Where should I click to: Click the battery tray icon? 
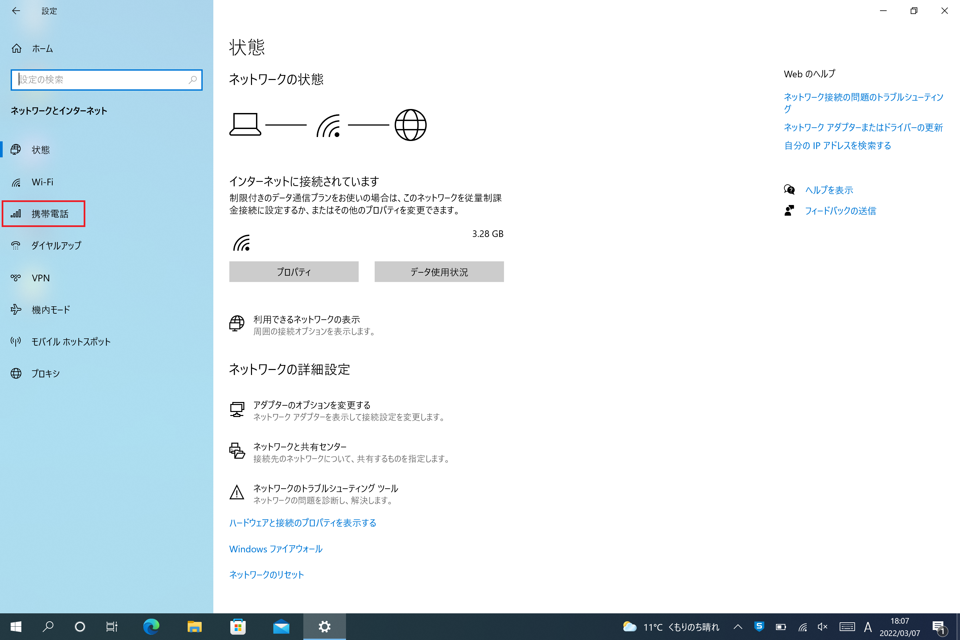pyautogui.click(x=781, y=627)
